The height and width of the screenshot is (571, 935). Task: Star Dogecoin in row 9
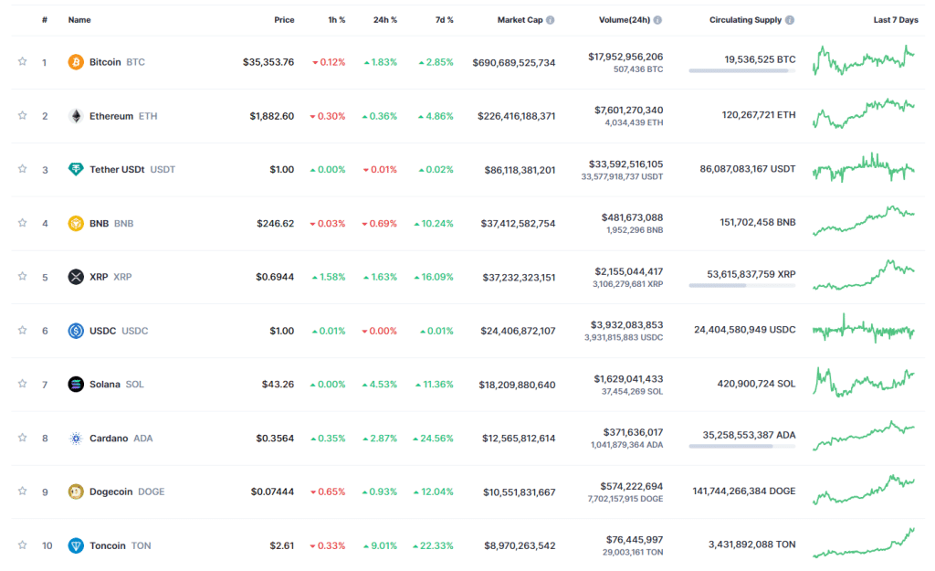click(x=22, y=491)
